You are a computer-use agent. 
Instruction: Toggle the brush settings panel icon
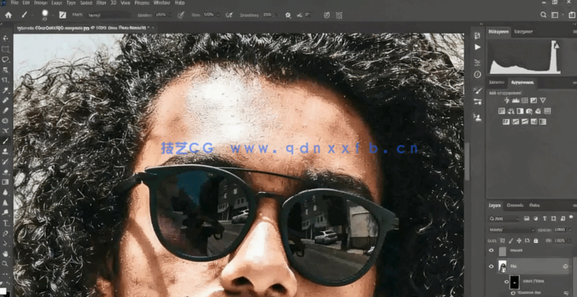pos(62,15)
